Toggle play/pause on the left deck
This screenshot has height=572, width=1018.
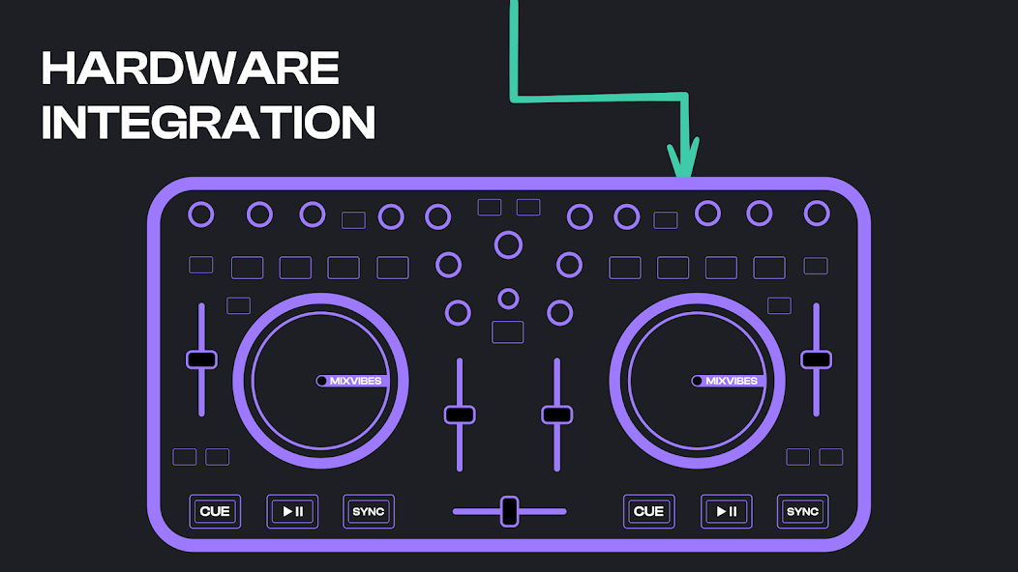(x=291, y=511)
